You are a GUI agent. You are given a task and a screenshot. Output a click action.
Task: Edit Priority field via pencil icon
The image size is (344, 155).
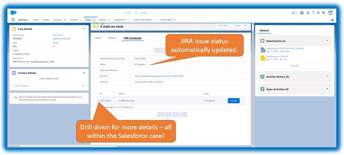pyautogui.click(x=84, y=46)
